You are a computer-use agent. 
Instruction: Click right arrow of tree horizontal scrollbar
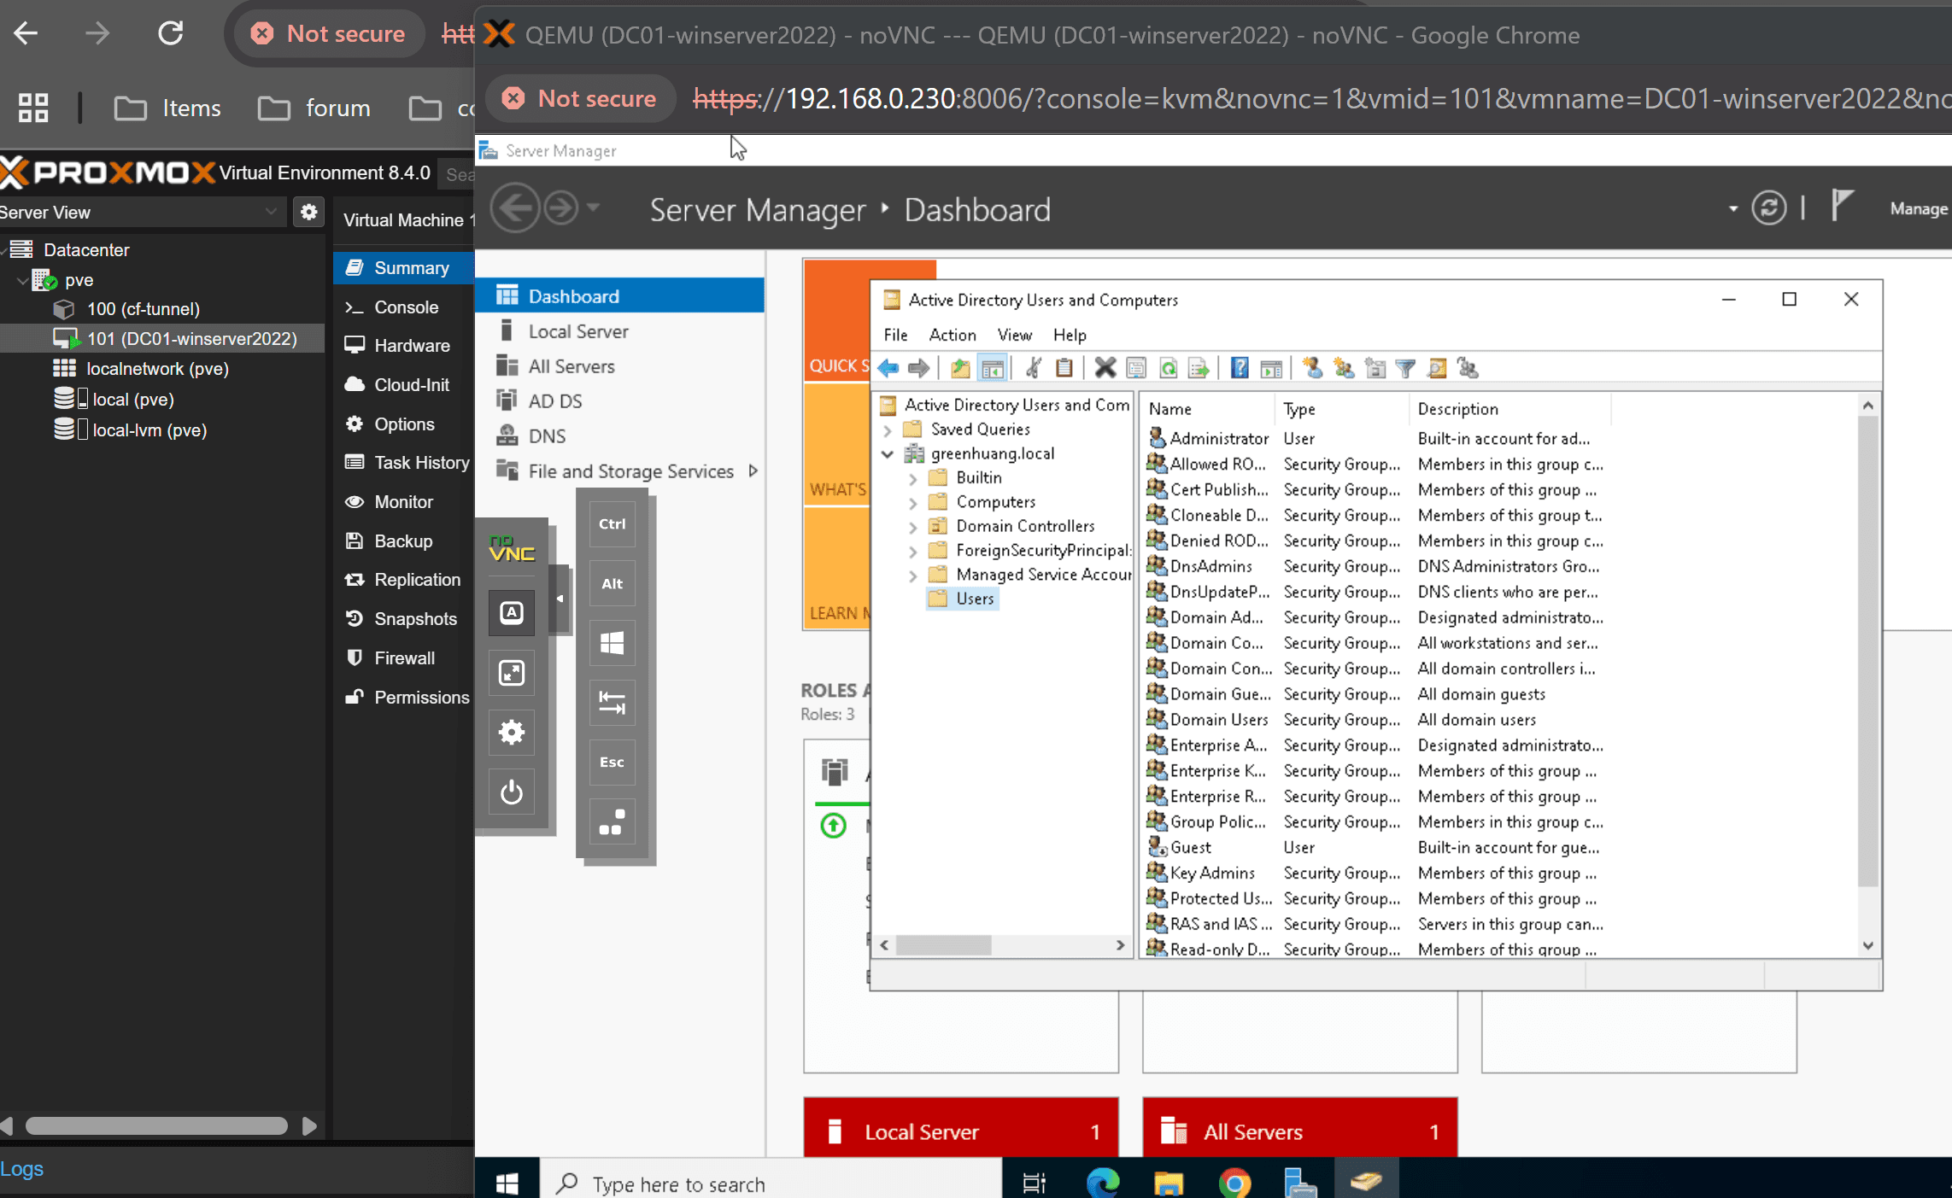(x=1120, y=945)
